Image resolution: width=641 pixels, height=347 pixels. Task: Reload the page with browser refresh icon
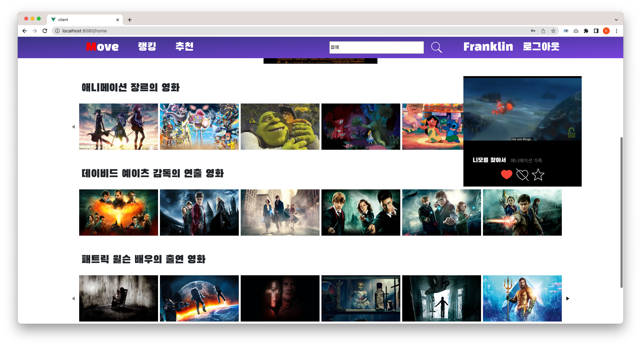tap(45, 31)
